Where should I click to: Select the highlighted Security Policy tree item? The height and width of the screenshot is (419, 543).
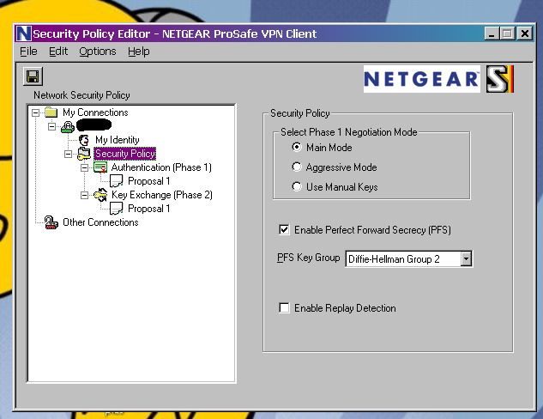point(125,154)
